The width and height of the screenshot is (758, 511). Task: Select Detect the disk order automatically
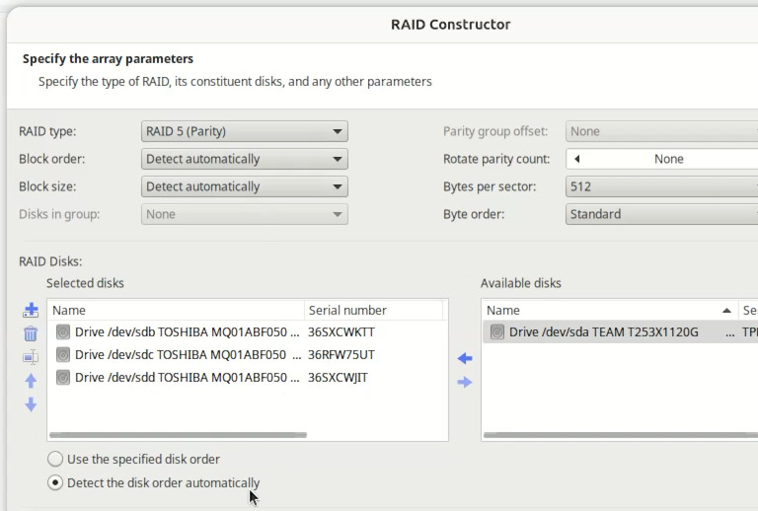pyautogui.click(x=55, y=482)
